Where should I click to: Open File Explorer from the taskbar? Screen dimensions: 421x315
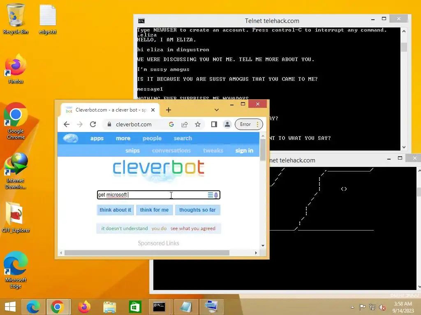point(109,307)
